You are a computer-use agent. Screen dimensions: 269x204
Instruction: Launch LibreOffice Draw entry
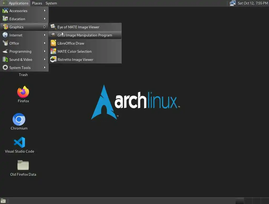pyautogui.click(x=85, y=43)
